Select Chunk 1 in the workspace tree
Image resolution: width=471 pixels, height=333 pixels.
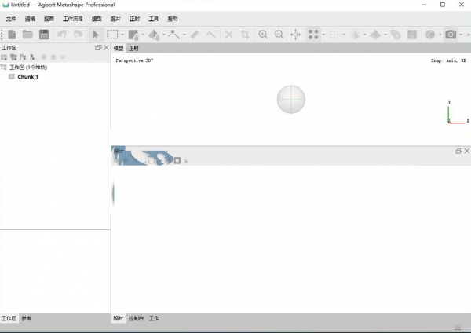(x=28, y=77)
